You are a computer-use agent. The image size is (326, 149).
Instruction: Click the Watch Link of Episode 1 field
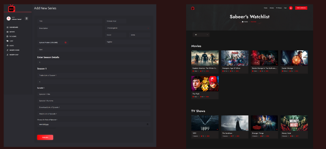[x=94, y=114]
